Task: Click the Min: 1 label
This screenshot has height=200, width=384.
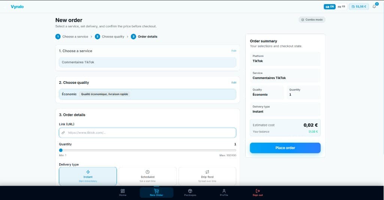Action: [x=63, y=155]
